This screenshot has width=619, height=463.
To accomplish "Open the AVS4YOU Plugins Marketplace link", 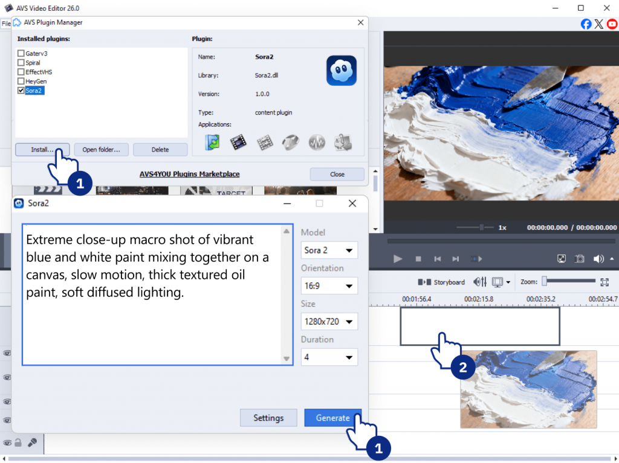I will tap(189, 174).
